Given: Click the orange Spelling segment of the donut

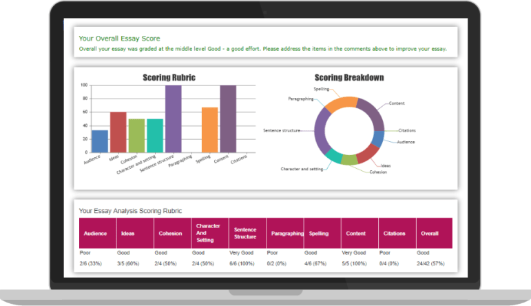Looking at the screenshot, I should 341,104.
